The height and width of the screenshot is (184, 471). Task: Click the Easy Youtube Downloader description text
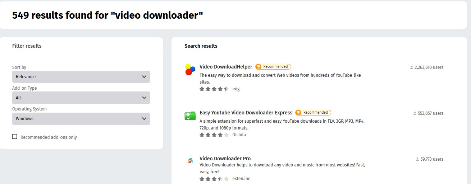point(282,124)
